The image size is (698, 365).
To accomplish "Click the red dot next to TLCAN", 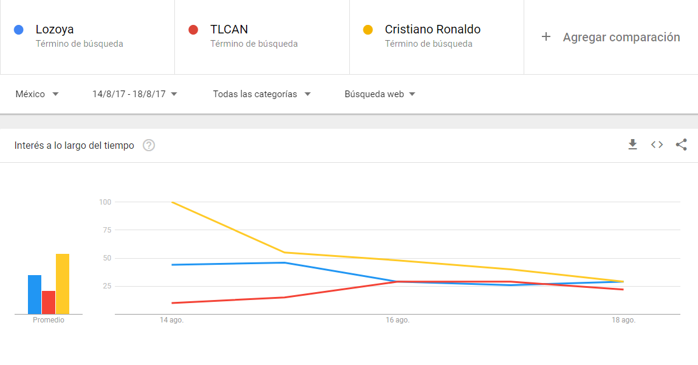I will (193, 30).
